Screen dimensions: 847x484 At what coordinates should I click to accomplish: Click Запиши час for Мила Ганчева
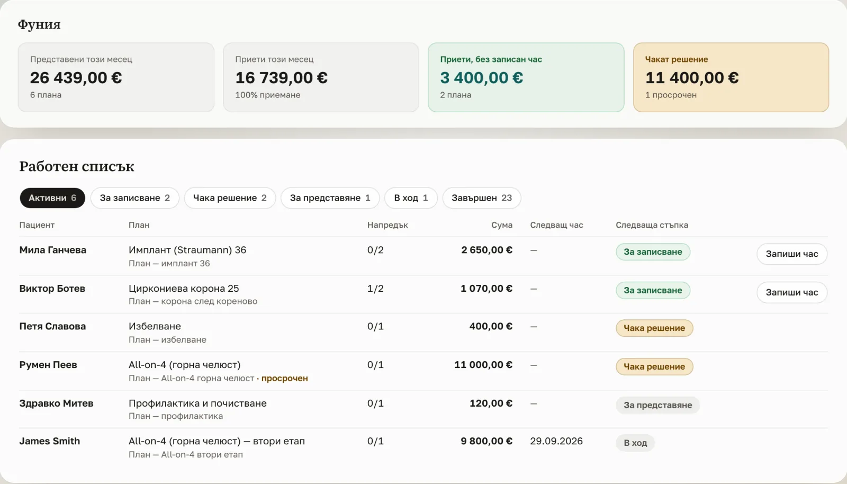[792, 254]
